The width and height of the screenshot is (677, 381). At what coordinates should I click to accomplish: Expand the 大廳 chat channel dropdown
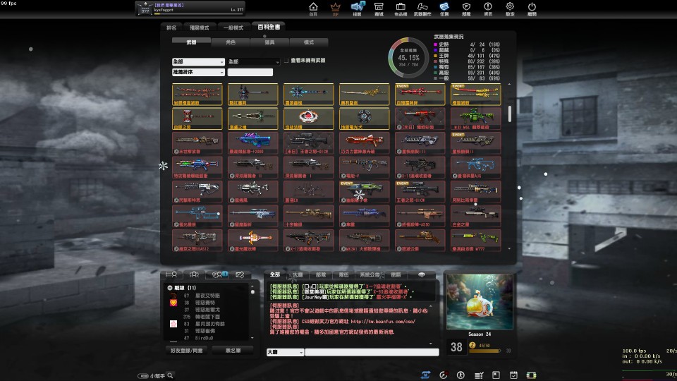point(284,351)
